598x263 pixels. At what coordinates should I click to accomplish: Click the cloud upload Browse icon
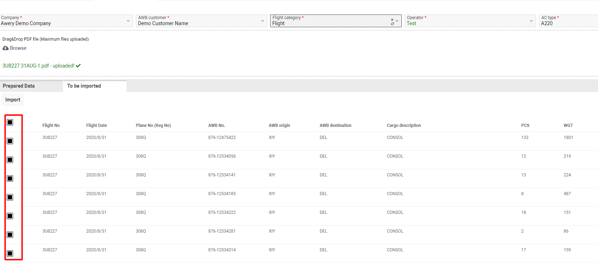[x=6, y=48]
